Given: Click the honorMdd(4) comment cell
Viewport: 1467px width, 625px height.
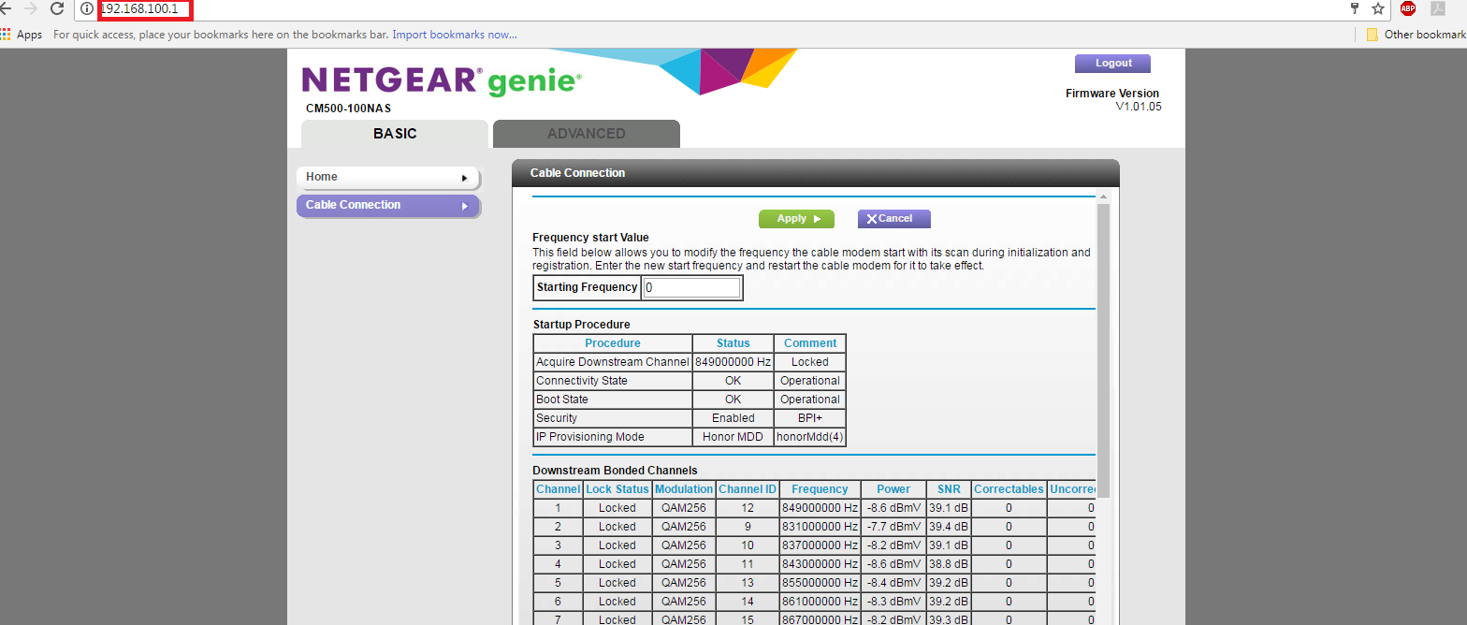Looking at the screenshot, I should (810, 437).
